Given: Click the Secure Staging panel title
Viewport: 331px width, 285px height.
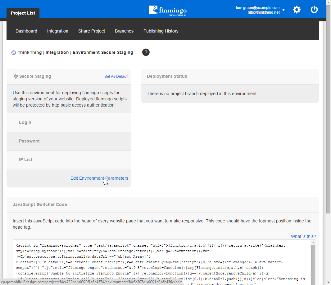Looking at the screenshot, I should click(x=35, y=76).
